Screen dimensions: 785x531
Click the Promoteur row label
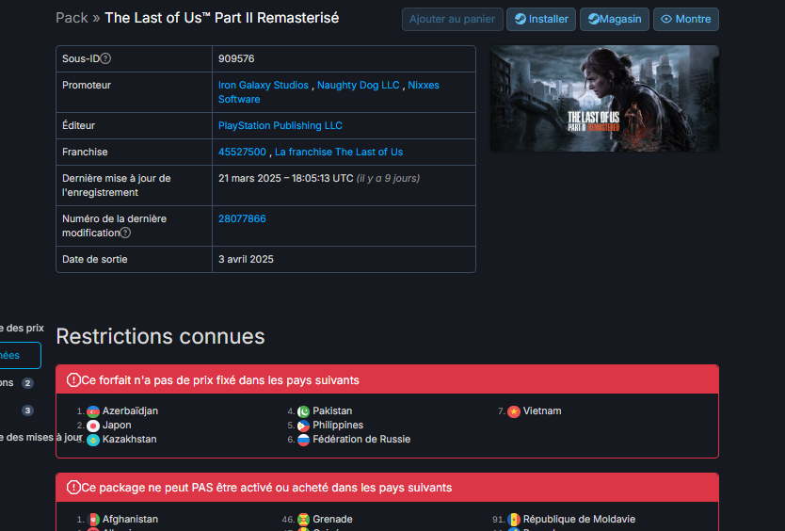click(x=87, y=85)
